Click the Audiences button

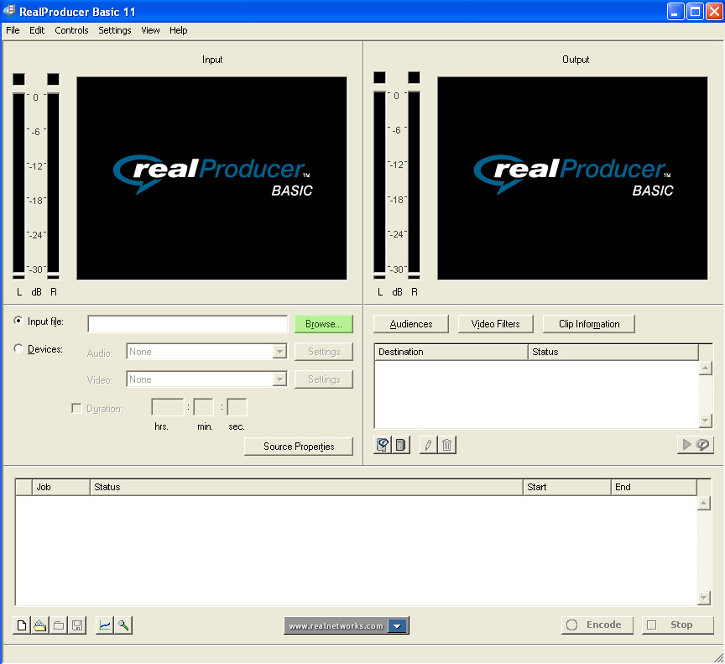411,324
